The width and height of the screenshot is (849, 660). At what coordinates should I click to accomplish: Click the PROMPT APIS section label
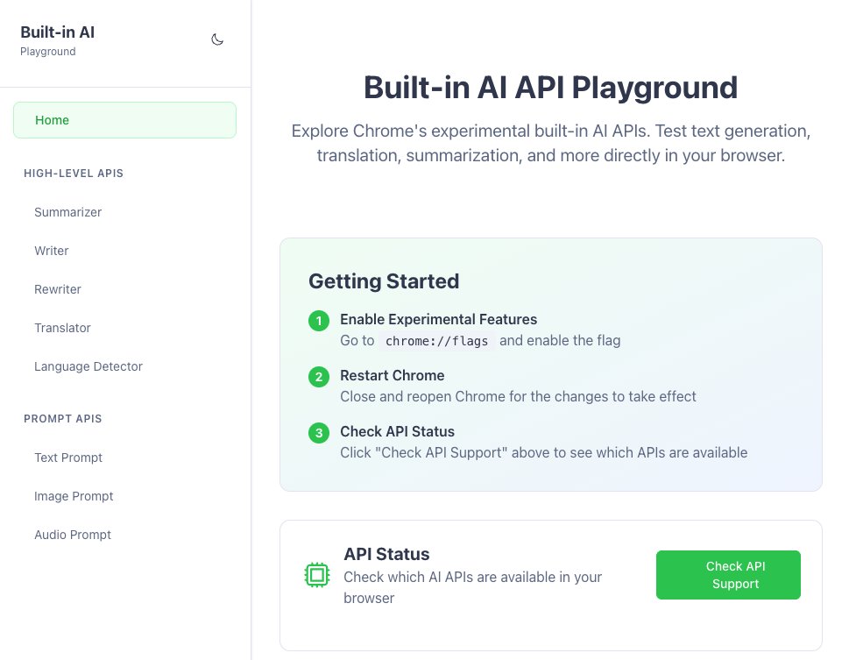(x=63, y=419)
